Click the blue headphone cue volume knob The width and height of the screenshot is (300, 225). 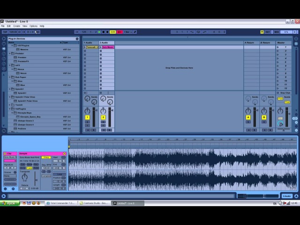pos(280,124)
